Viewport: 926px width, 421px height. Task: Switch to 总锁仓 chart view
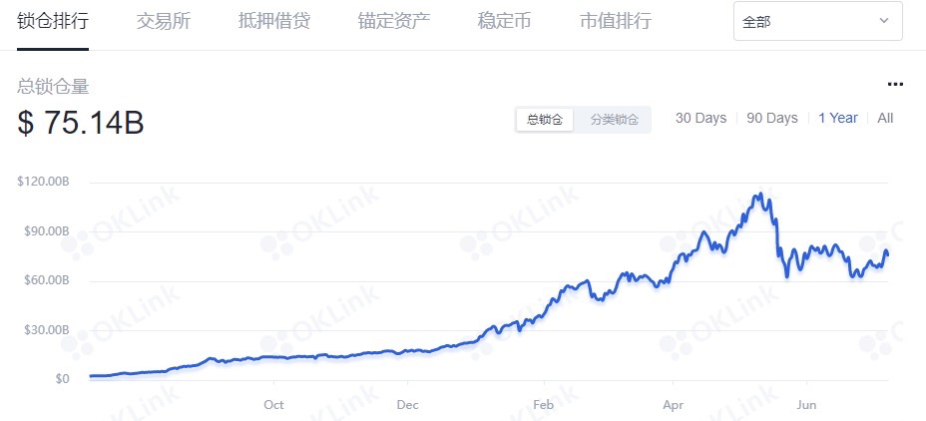545,120
